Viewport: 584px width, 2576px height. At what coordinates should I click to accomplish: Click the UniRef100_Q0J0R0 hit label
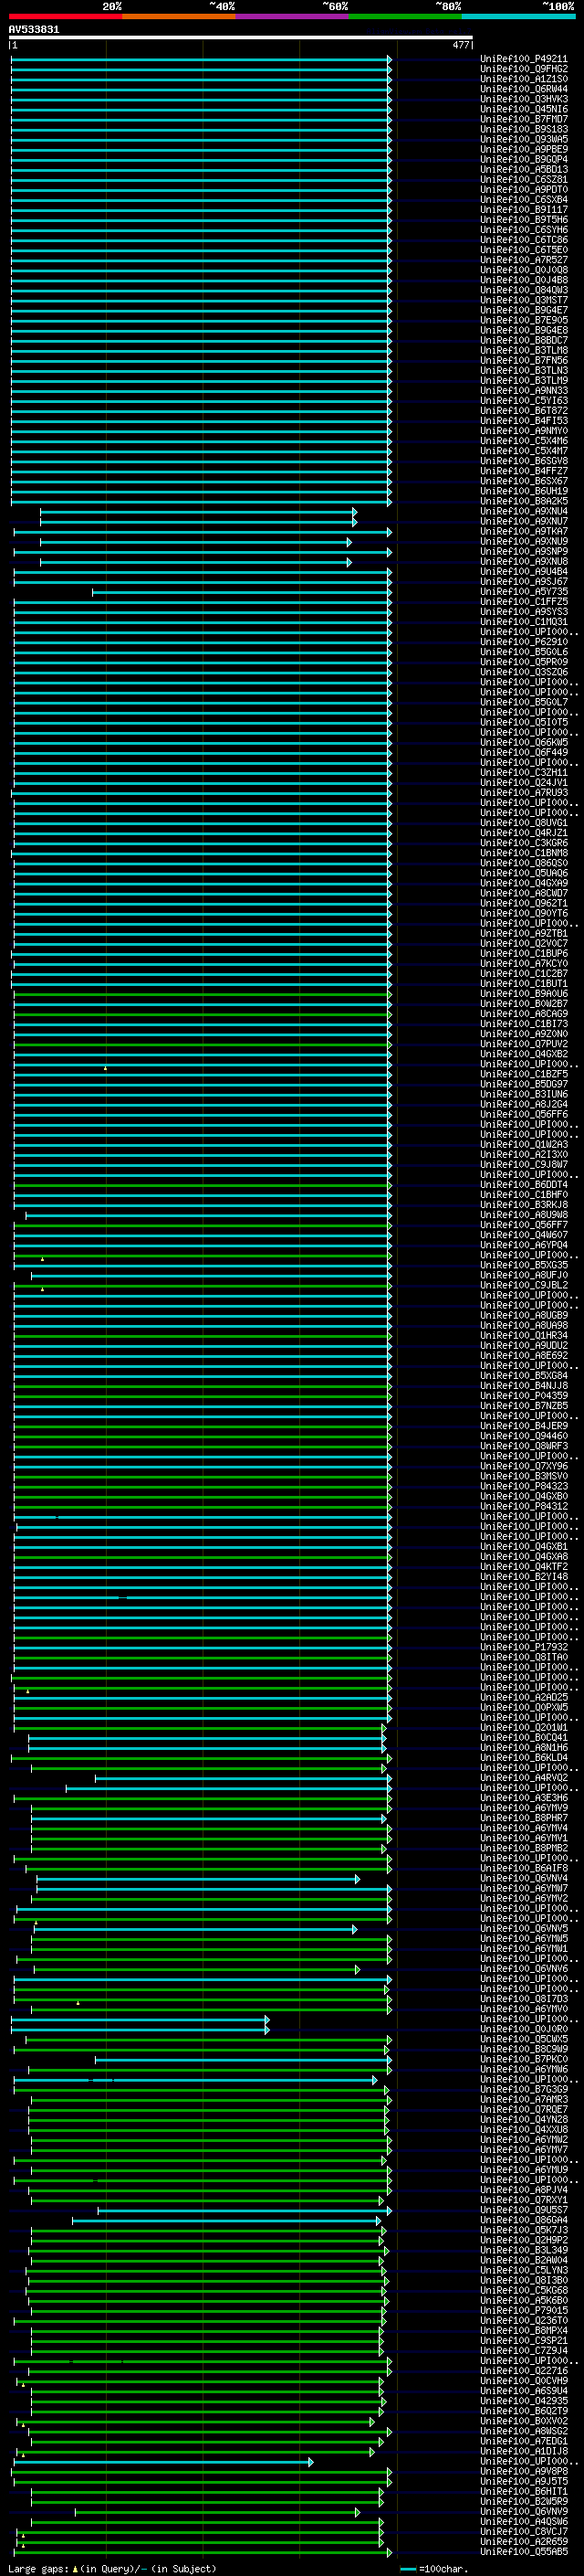point(523,2029)
